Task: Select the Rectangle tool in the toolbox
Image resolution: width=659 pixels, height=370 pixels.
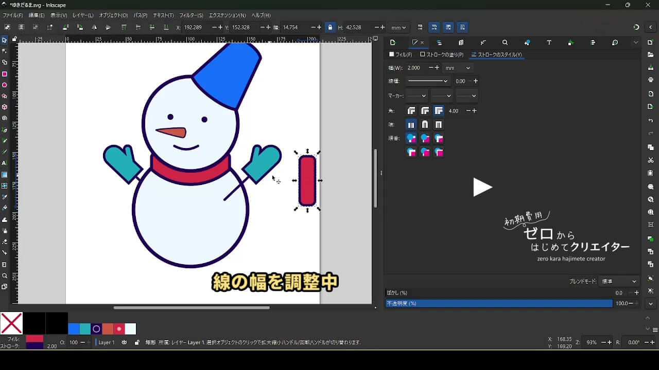Action: 5,74
